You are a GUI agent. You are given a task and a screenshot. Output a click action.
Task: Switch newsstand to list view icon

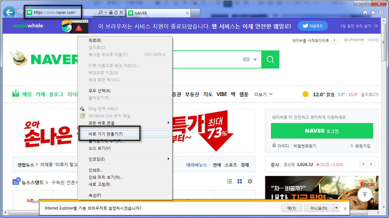tap(229, 182)
